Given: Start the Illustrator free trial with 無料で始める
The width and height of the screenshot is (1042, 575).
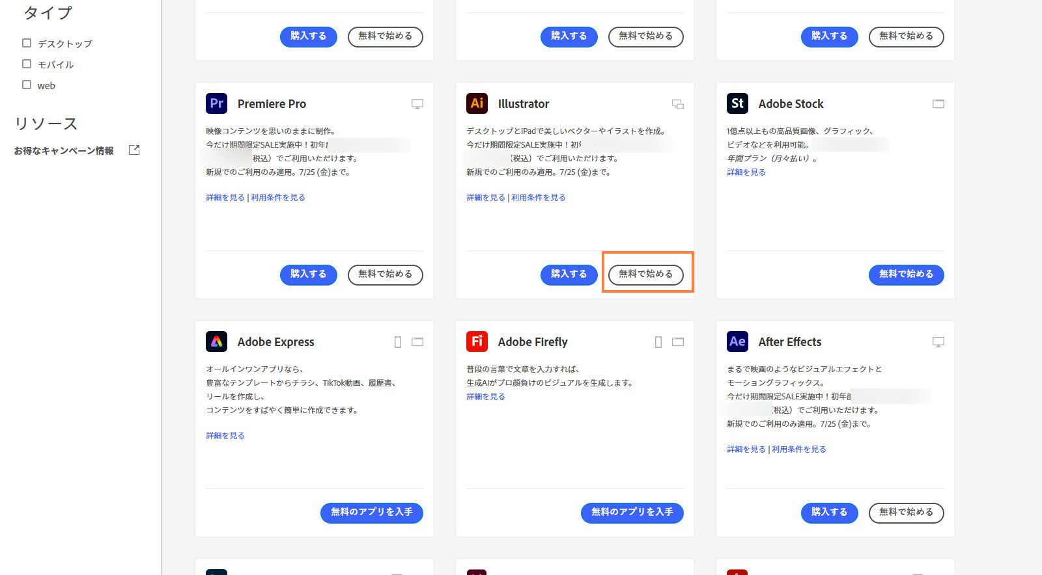Looking at the screenshot, I should point(646,274).
